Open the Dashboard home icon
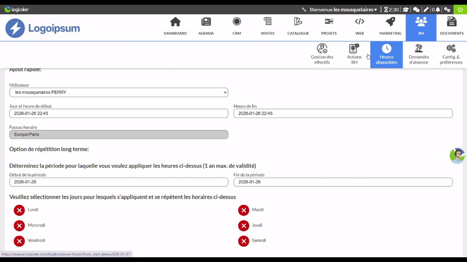 coord(175,26)
